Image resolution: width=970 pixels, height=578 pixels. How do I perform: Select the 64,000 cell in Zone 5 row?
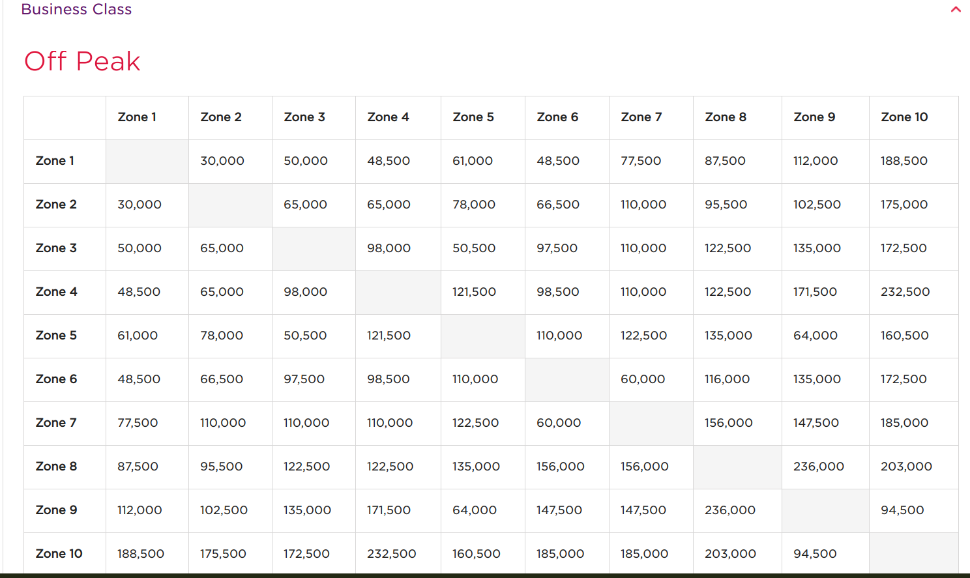[x=815, y=336]
